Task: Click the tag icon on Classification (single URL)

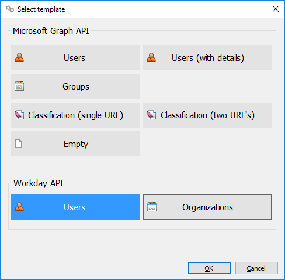Action: 19,115
